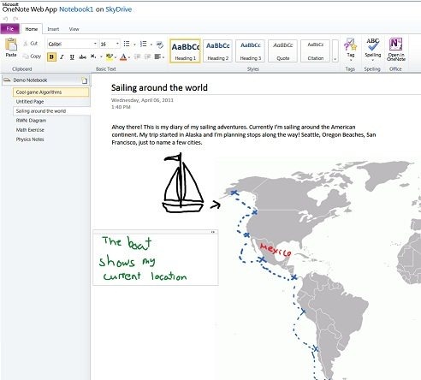The image size is (421, 380).
Task: Add a new page via the notebook page icon
Action: [85, 80]
